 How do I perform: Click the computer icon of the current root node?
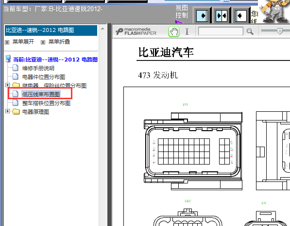(8, 59)
